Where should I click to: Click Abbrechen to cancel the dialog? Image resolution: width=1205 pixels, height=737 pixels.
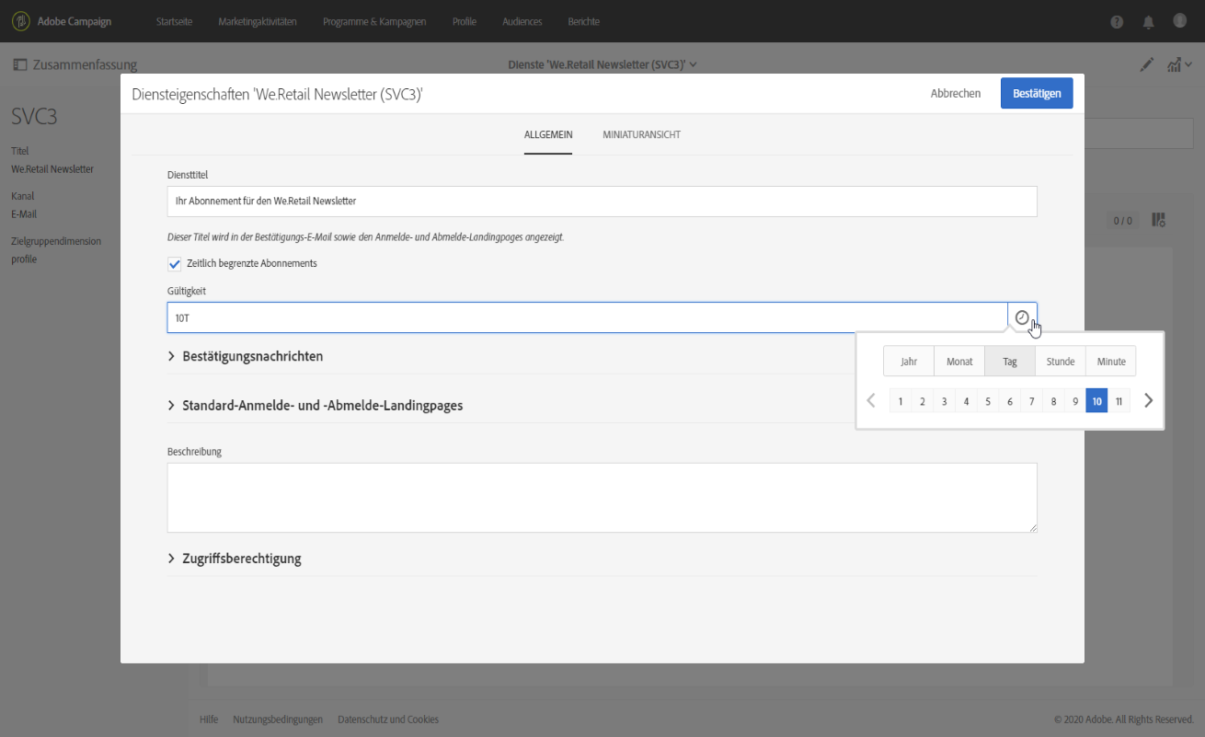pyautogui.click(x=956, y=93)
